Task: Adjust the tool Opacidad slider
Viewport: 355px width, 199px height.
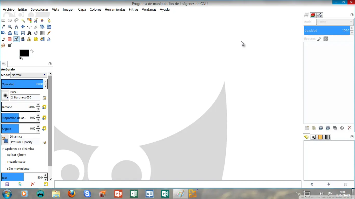Action: [x=22, y=84]
